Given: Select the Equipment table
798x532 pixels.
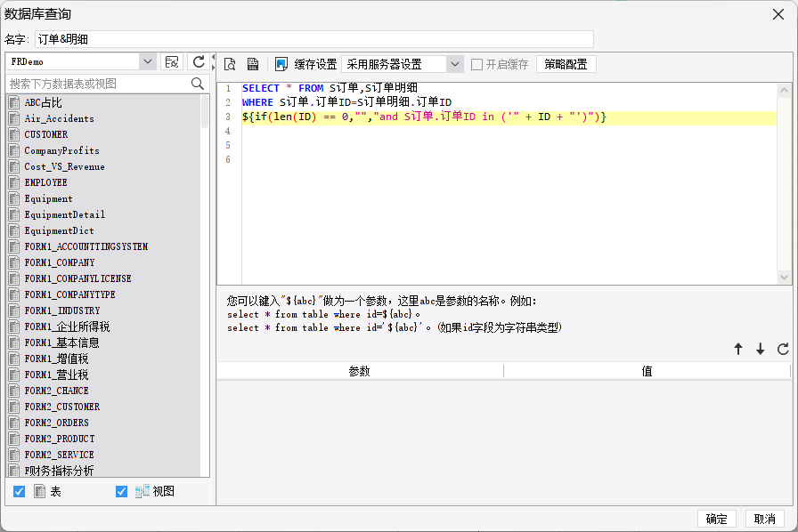Looking at the screenshot, I should (x=48, y=198).
